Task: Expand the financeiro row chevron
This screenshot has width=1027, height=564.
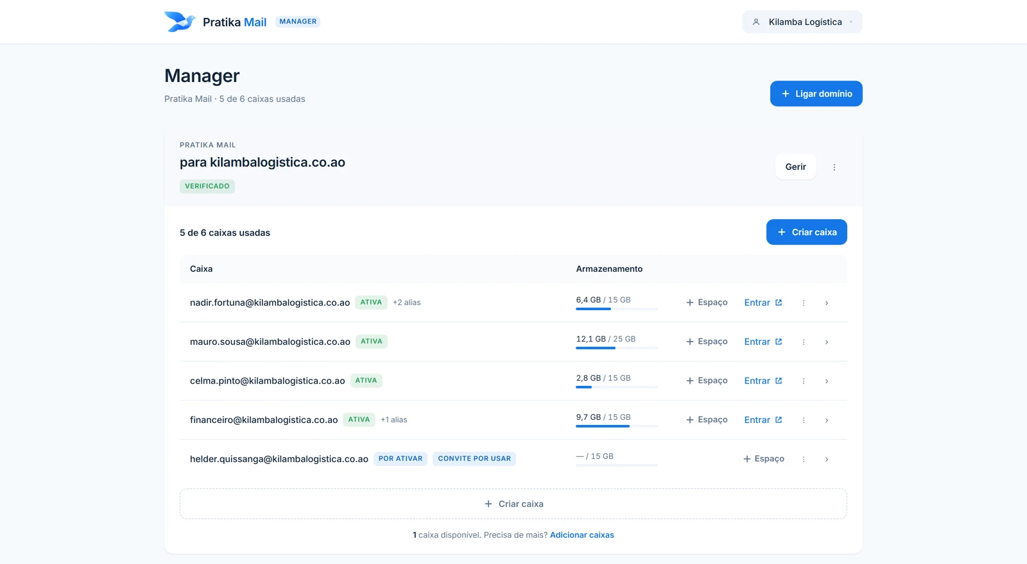Action: tap(826, 420)
